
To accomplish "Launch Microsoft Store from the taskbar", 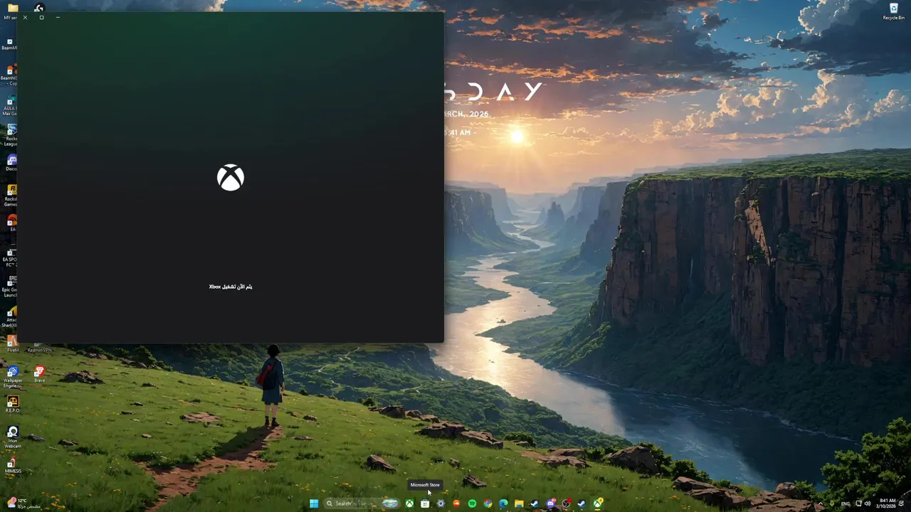I will click(425, 503).
